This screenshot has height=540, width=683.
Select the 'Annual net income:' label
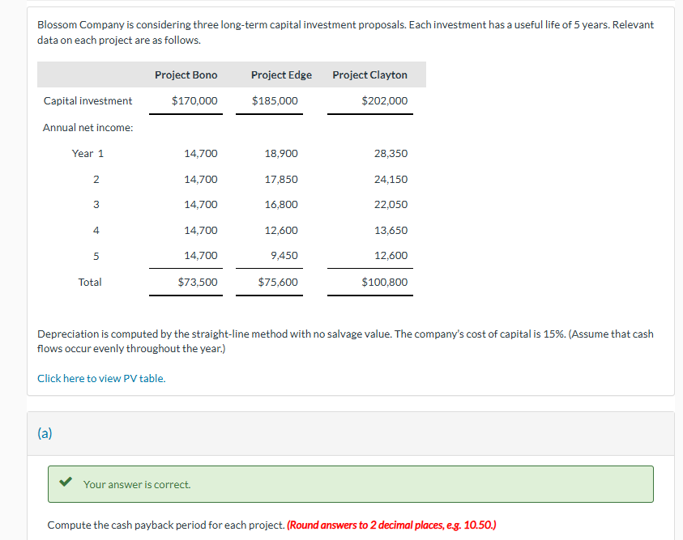pyautogui.click(x=88, y=127)
